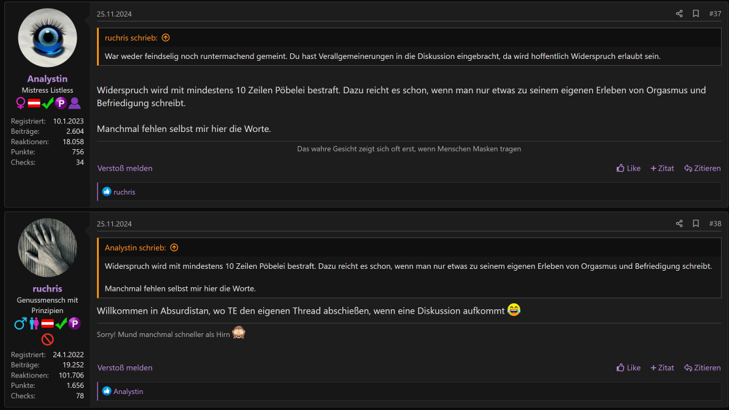Click monkey emoji in ruchris's signature
The height and width of the screenshot is (410, 729).
[x=239, y=333]
